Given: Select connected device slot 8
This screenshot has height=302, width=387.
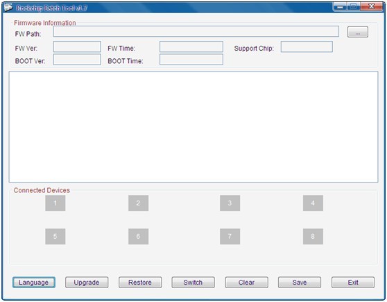Looking at the screenshot, I should pyautogui.click(x=313, y=237).
